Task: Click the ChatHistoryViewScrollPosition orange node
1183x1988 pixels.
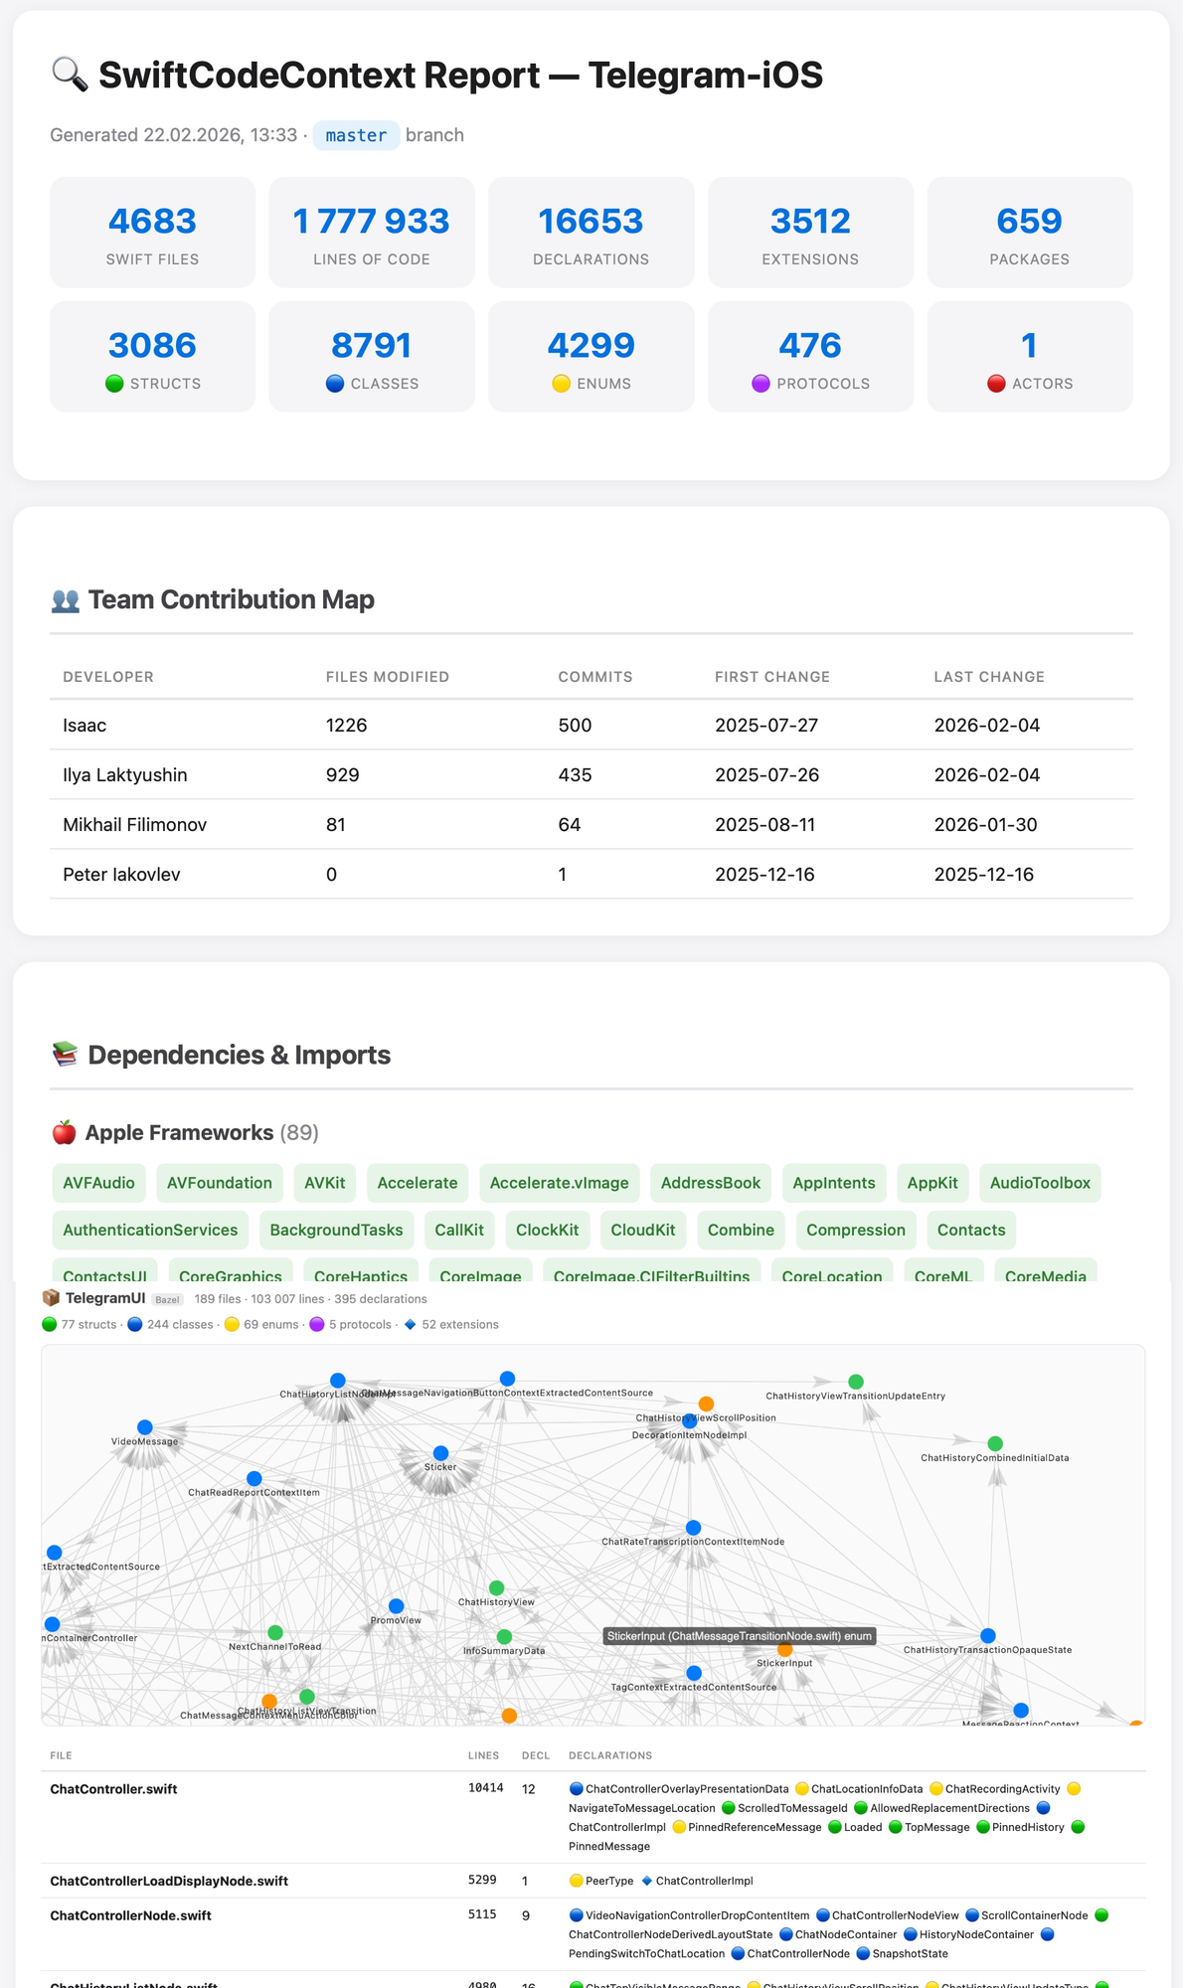Action: point(706,1404)
